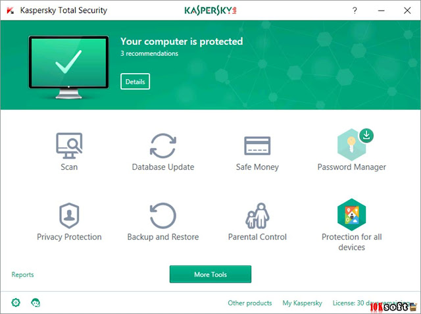The height and width of the screenshot is (314, 421).
Task: Open Privacy Protection shield icon
Action: pyautogui.click(x=69, y=215)
